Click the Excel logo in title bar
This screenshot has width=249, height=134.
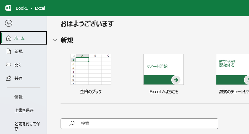point(8,8)
